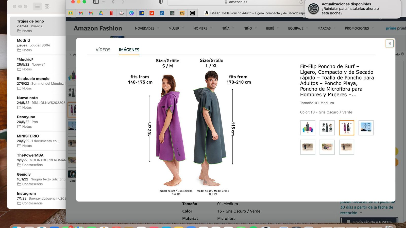Click the iCloud bookmark icon
Viewport: 406px width, 228px height.
click(121, 13)
